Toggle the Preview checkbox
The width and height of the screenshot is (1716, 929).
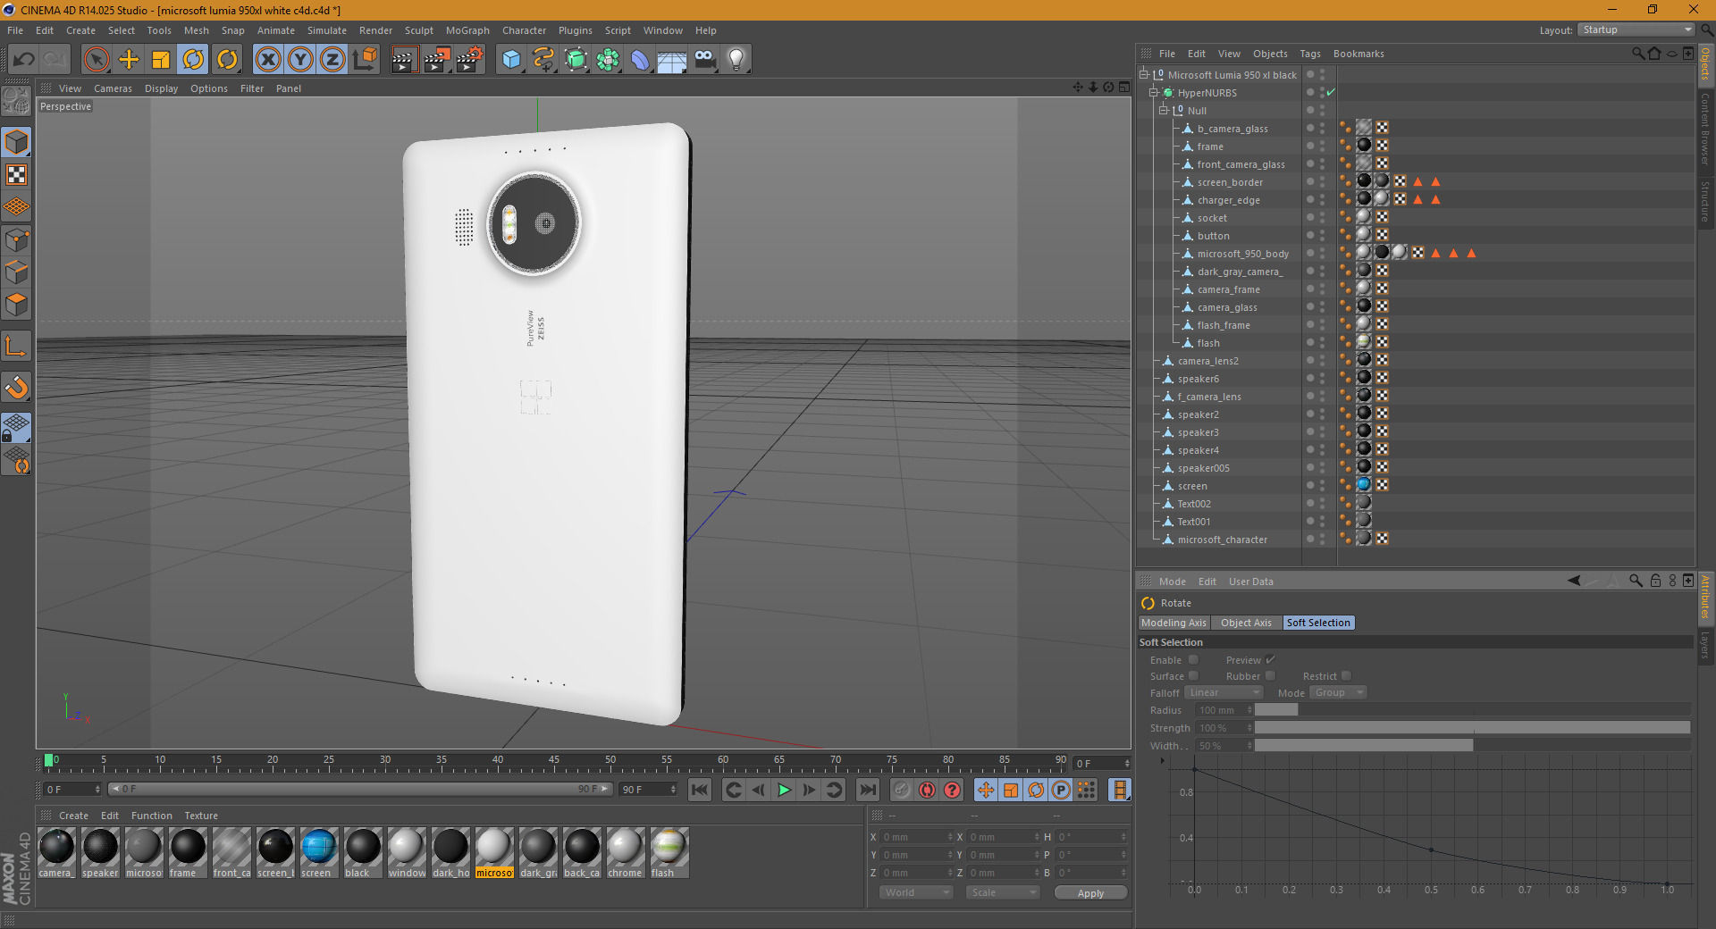[1271, 660]
